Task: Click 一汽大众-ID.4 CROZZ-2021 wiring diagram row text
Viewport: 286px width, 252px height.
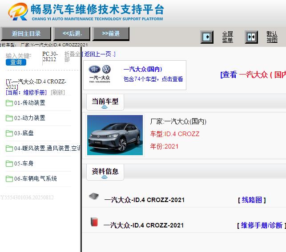Action: (145, 200)
